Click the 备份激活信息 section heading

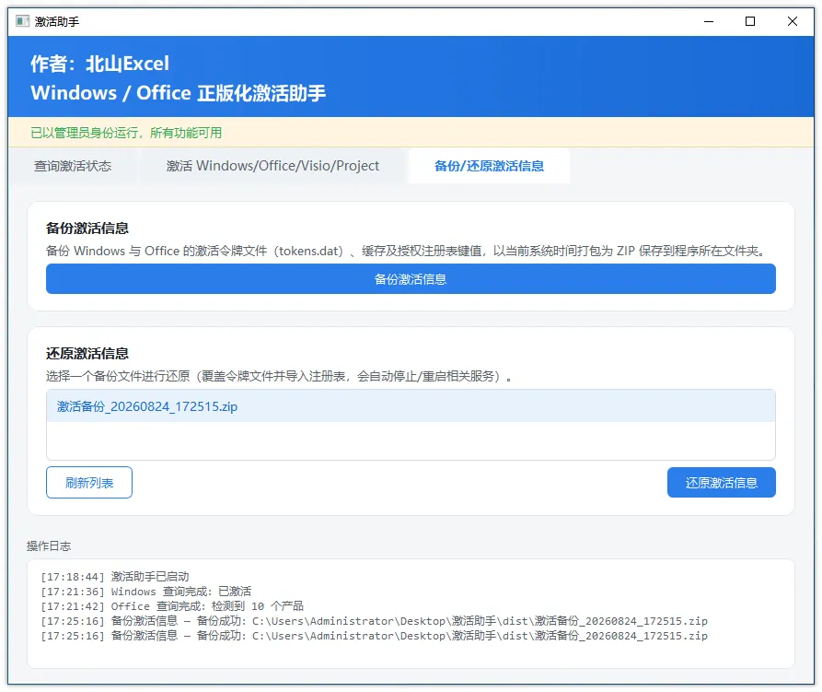87,229
